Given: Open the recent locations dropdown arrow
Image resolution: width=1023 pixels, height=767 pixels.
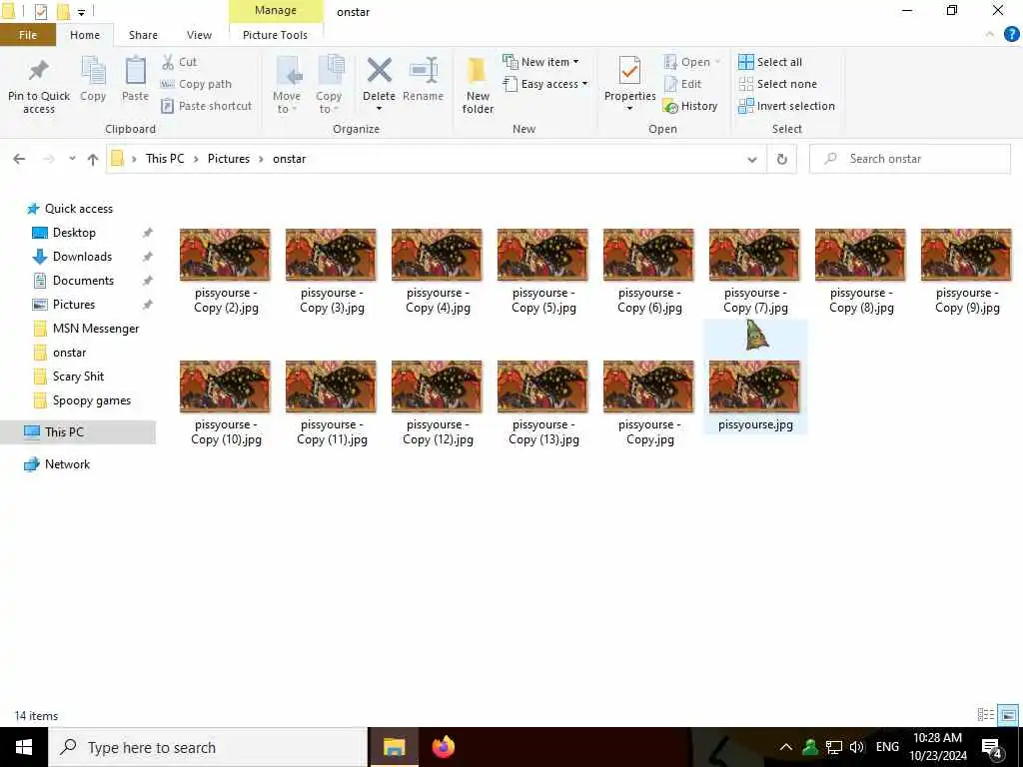Looking at the screenshot, I should [x=72, y=159].
